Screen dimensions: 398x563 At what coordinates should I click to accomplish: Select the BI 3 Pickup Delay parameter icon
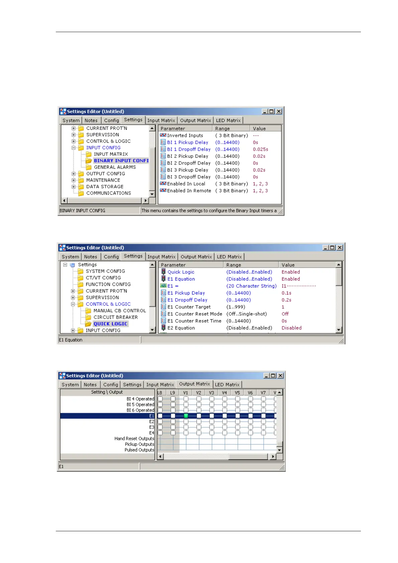(x=163, y=170)
